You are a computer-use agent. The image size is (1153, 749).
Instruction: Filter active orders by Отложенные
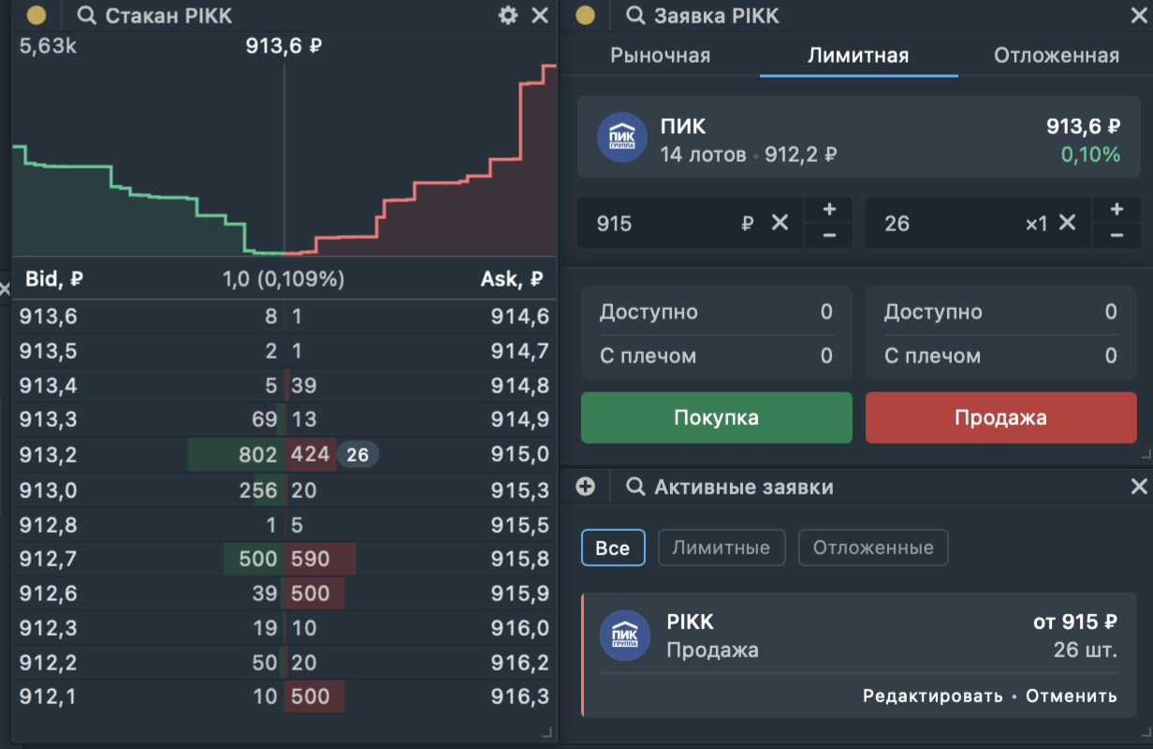pos(873,548)
